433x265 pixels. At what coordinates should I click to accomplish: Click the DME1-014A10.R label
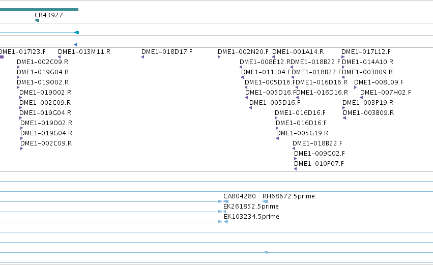tap(367, 62)
